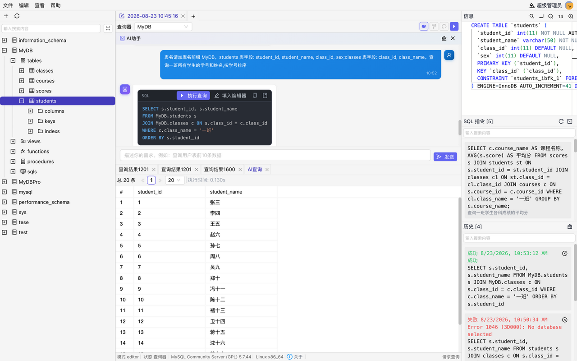The height and width of the screenshot is (361, 577).
Task: Click the 历史 search field
Action: tap(519, 238)
